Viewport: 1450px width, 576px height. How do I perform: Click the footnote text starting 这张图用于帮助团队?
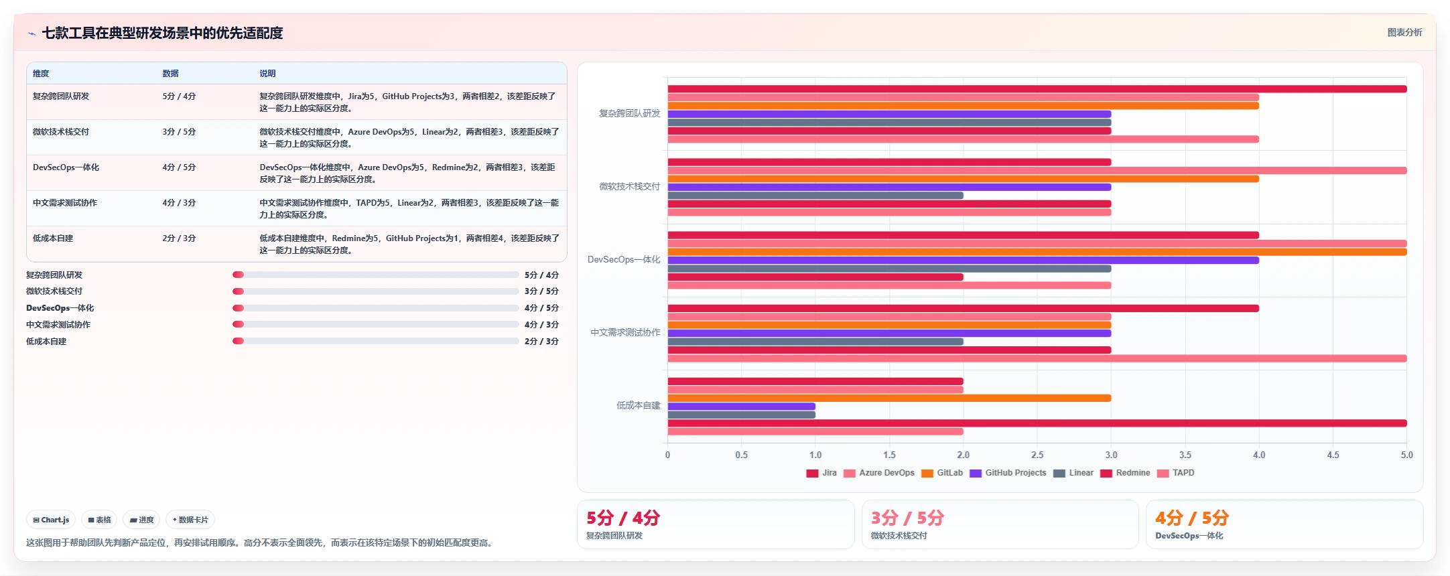pos(261,543)
